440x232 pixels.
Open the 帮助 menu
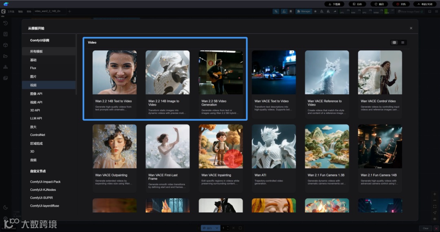29,12
